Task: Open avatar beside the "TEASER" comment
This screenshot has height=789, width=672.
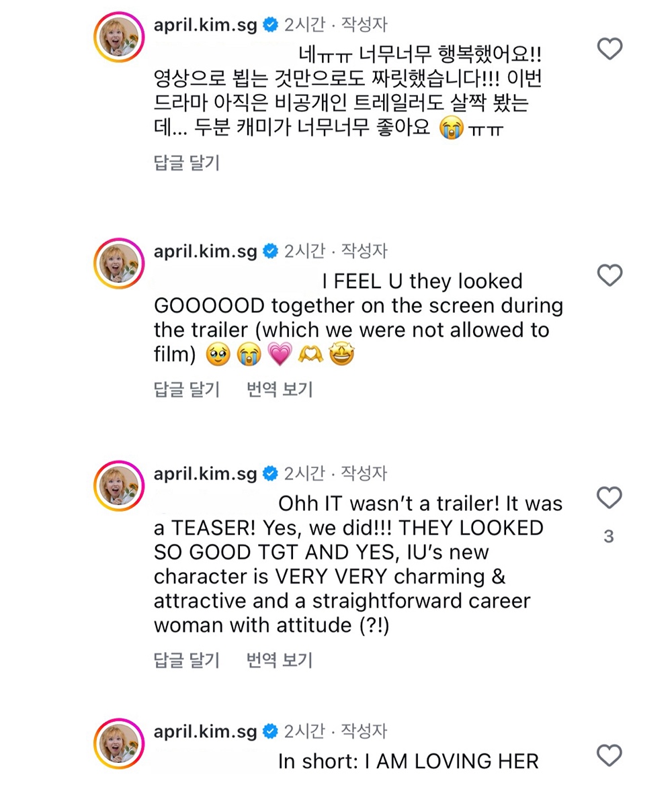Action: 119,485
